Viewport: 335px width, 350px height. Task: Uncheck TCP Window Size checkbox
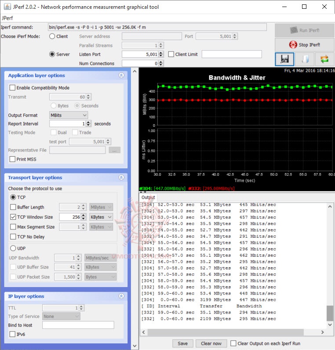13,217
